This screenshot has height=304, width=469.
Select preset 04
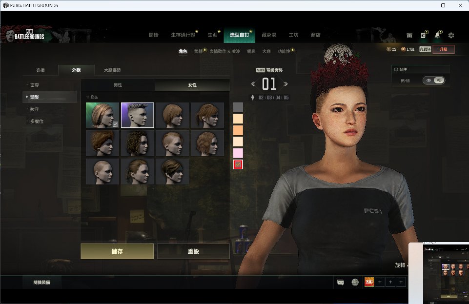(278, 98)
